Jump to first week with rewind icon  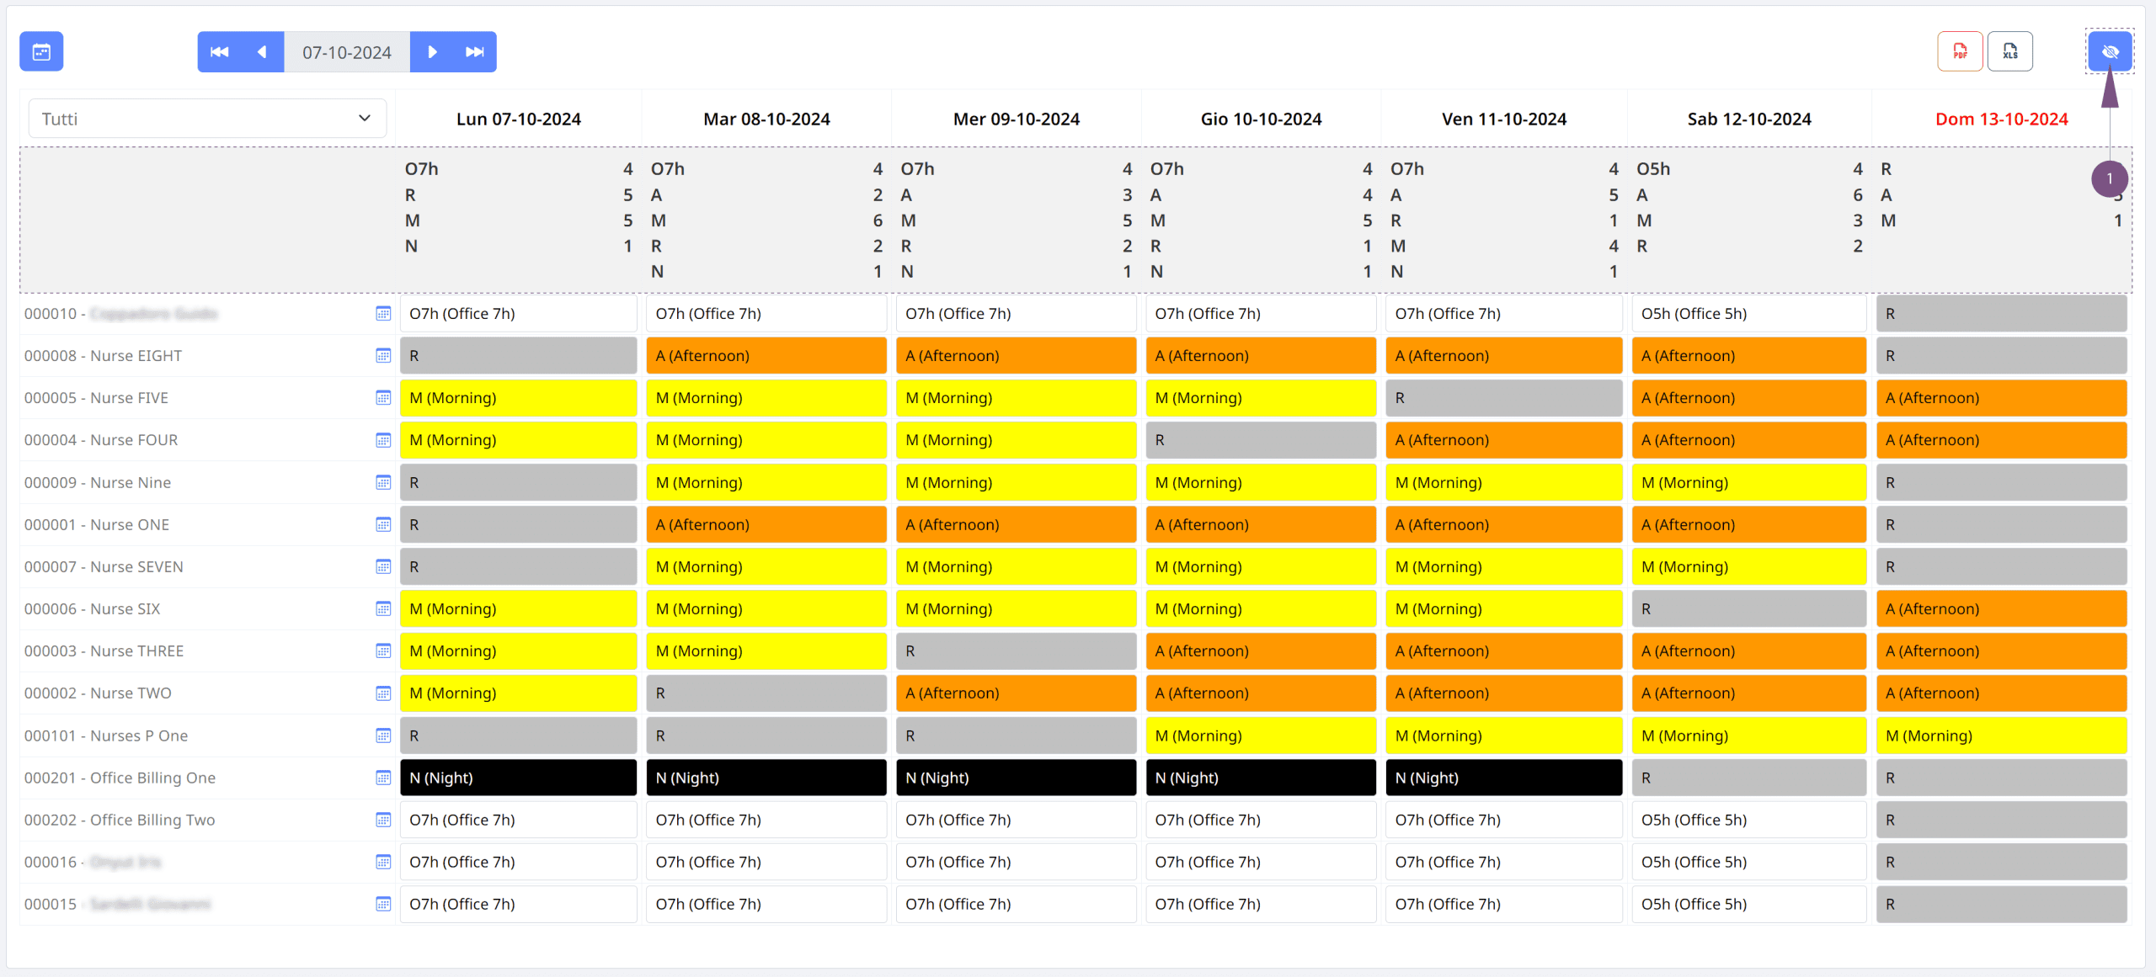(220, 52)
